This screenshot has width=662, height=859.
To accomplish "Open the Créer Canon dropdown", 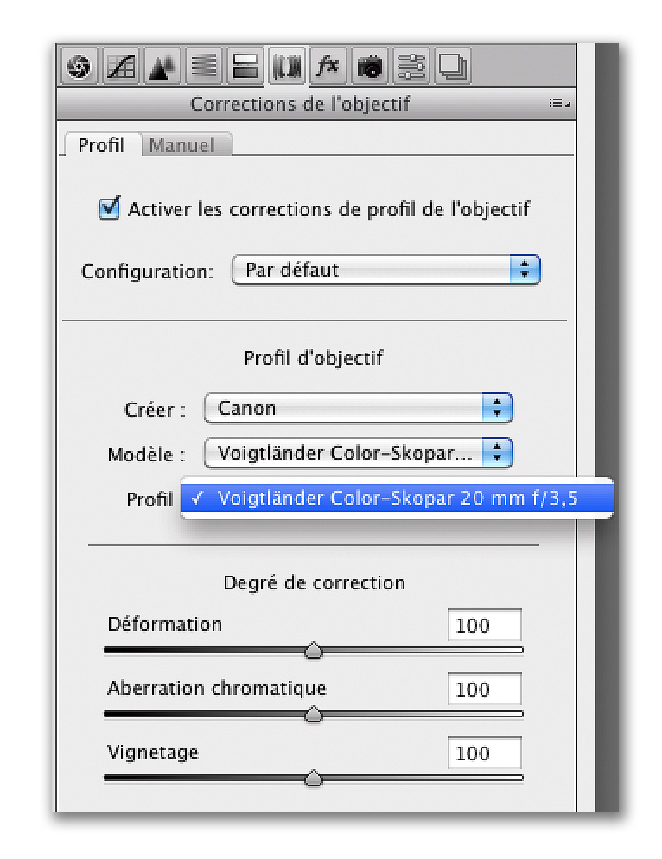I will [359, 408].
